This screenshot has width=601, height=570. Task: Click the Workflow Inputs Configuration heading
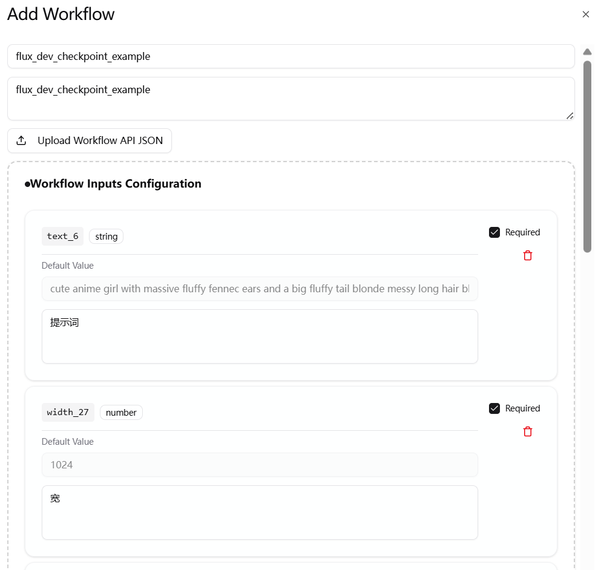pyautogui.click(x=115, y=183)
